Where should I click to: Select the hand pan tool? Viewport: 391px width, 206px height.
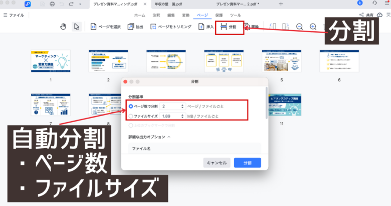(63, 27)
